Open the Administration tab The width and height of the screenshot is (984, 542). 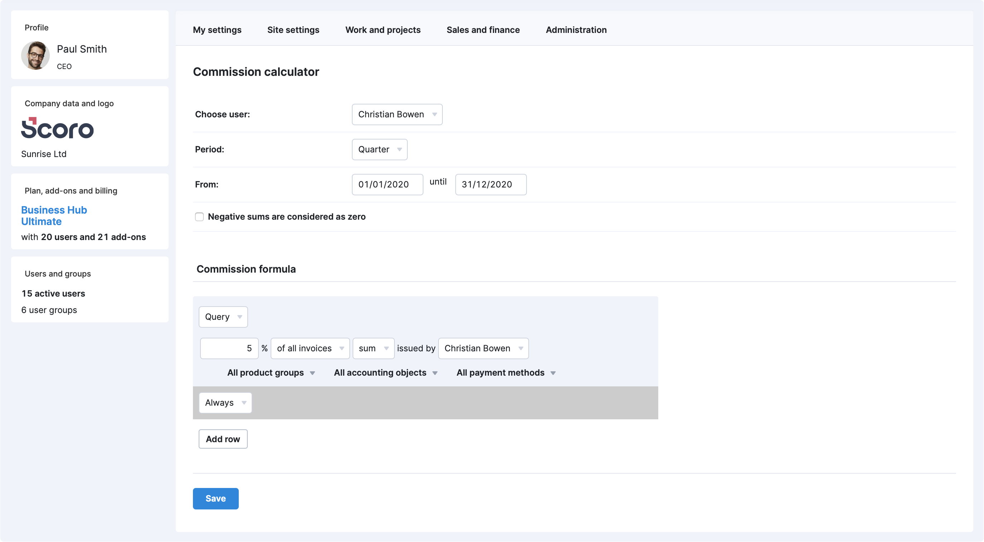[x=576, y=30]
